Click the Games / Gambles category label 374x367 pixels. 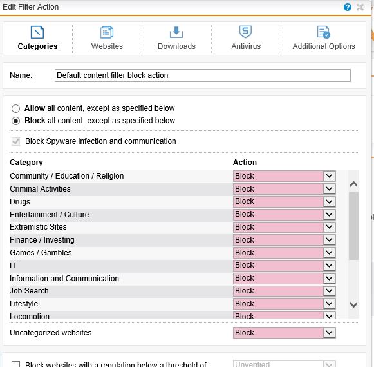41,253
